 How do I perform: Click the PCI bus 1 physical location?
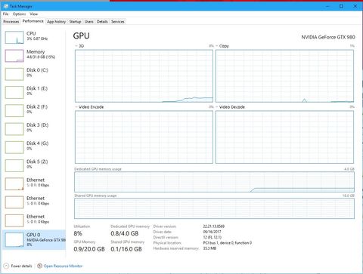click(x=228, y=243)
